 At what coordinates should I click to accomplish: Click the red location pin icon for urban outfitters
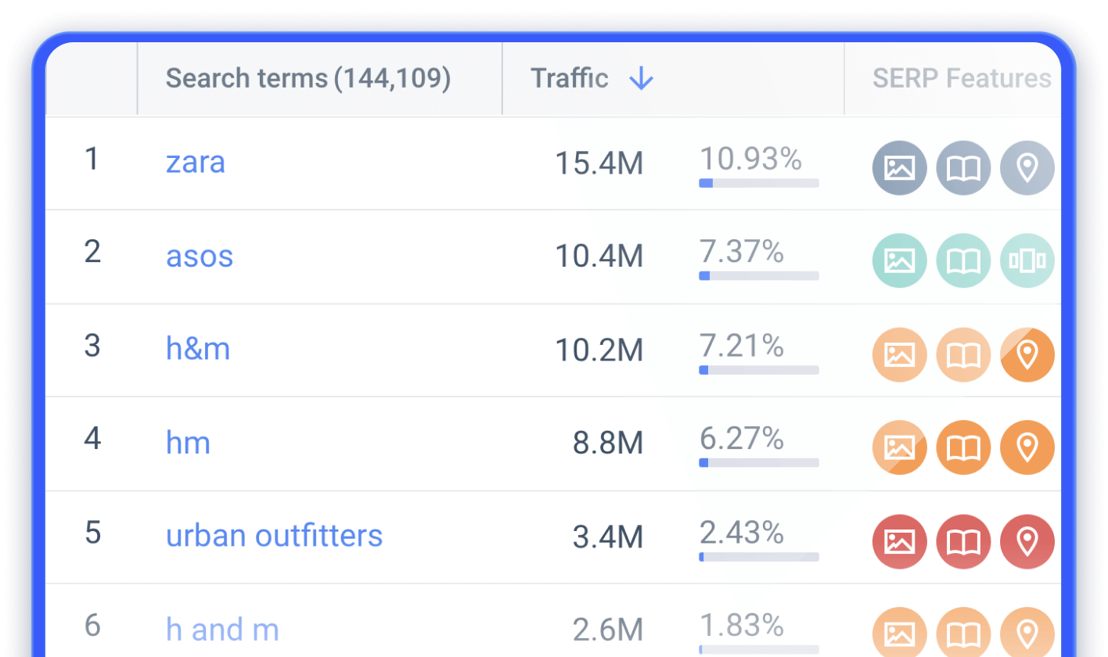point(1026,541)
